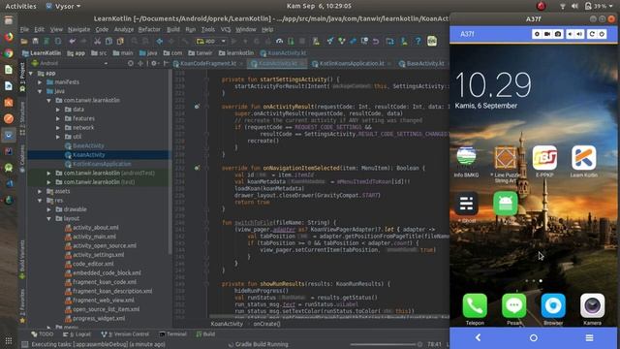Click scroll-from-source target icon in project panel

[131, 63]
